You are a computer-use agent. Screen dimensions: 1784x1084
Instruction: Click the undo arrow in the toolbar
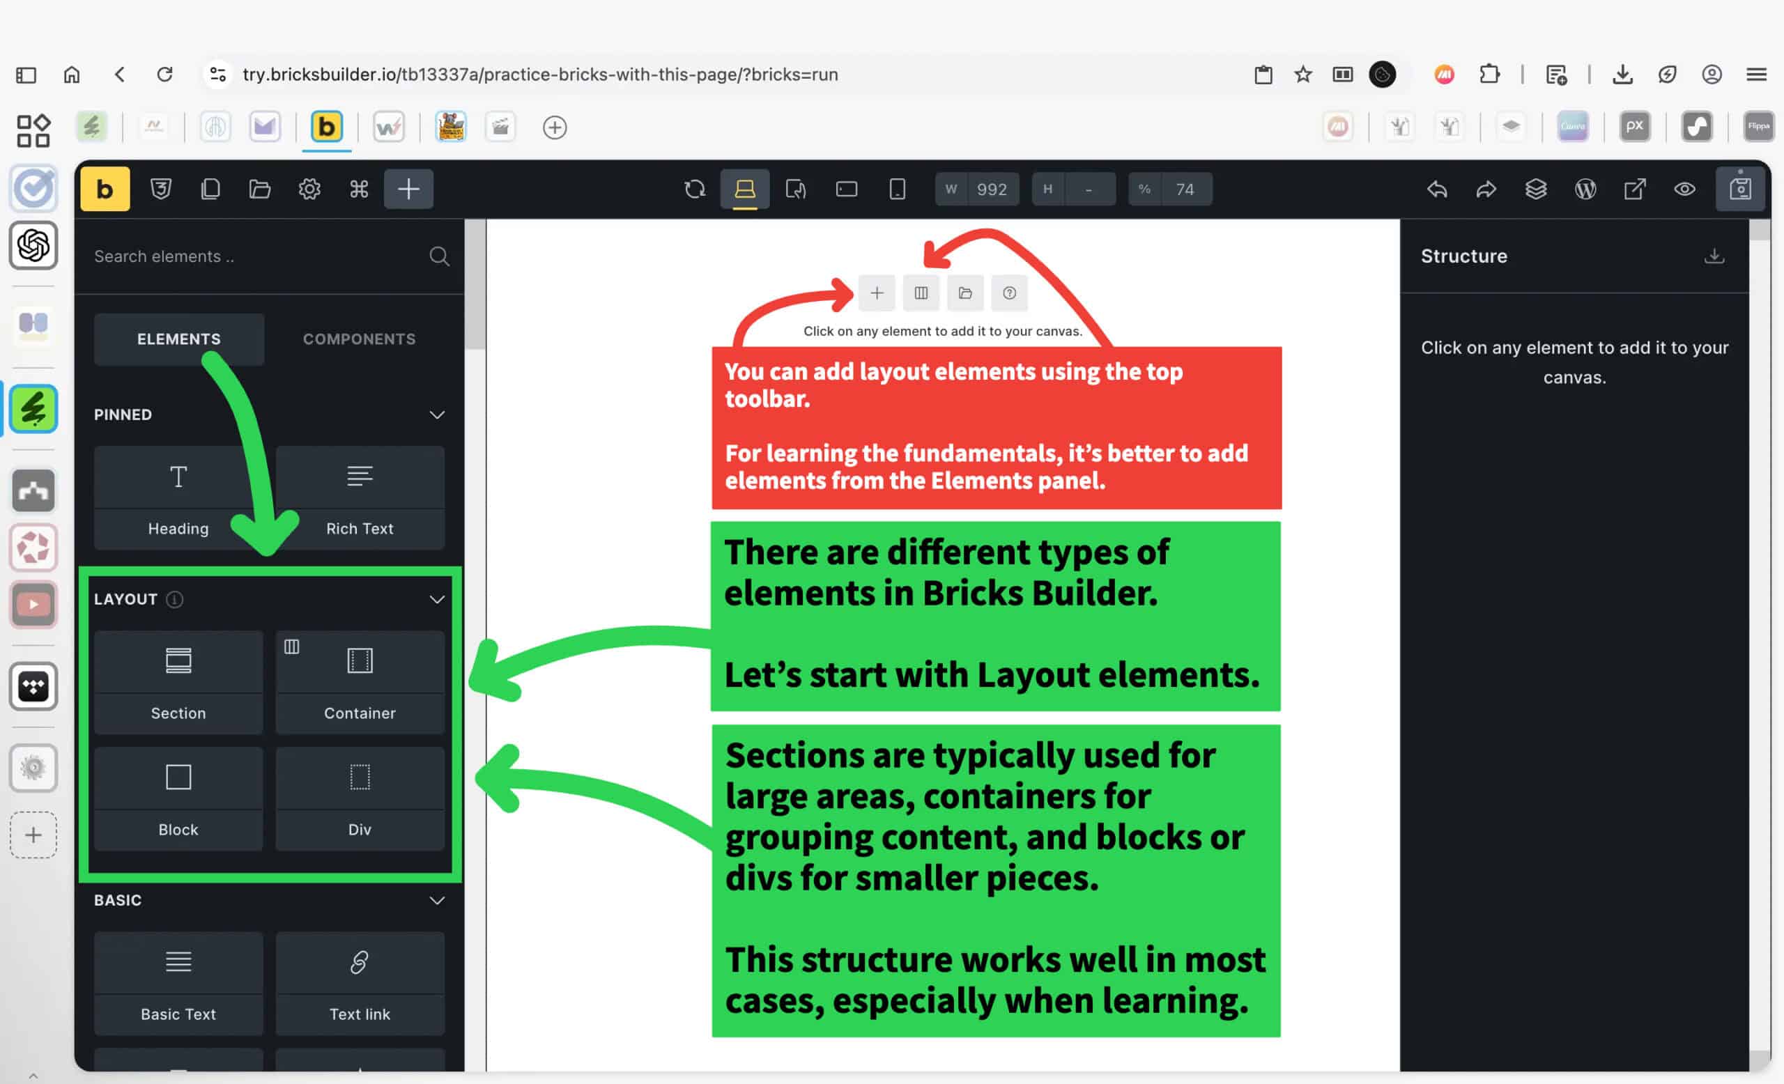pyautogui.click(x=1437, y=189)
